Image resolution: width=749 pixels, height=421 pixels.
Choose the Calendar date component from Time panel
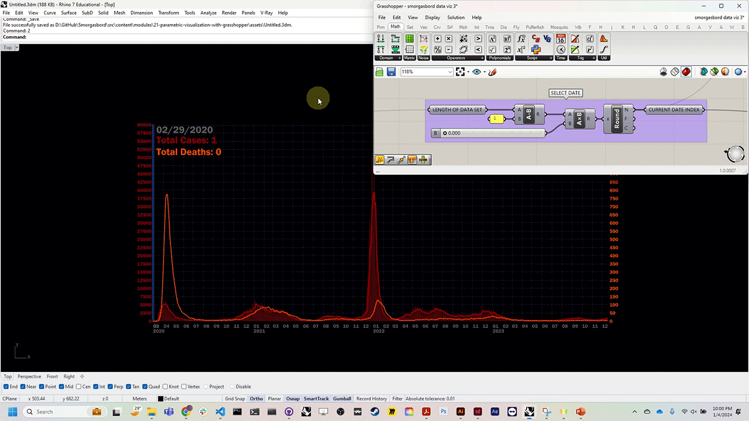pos(561,38)
